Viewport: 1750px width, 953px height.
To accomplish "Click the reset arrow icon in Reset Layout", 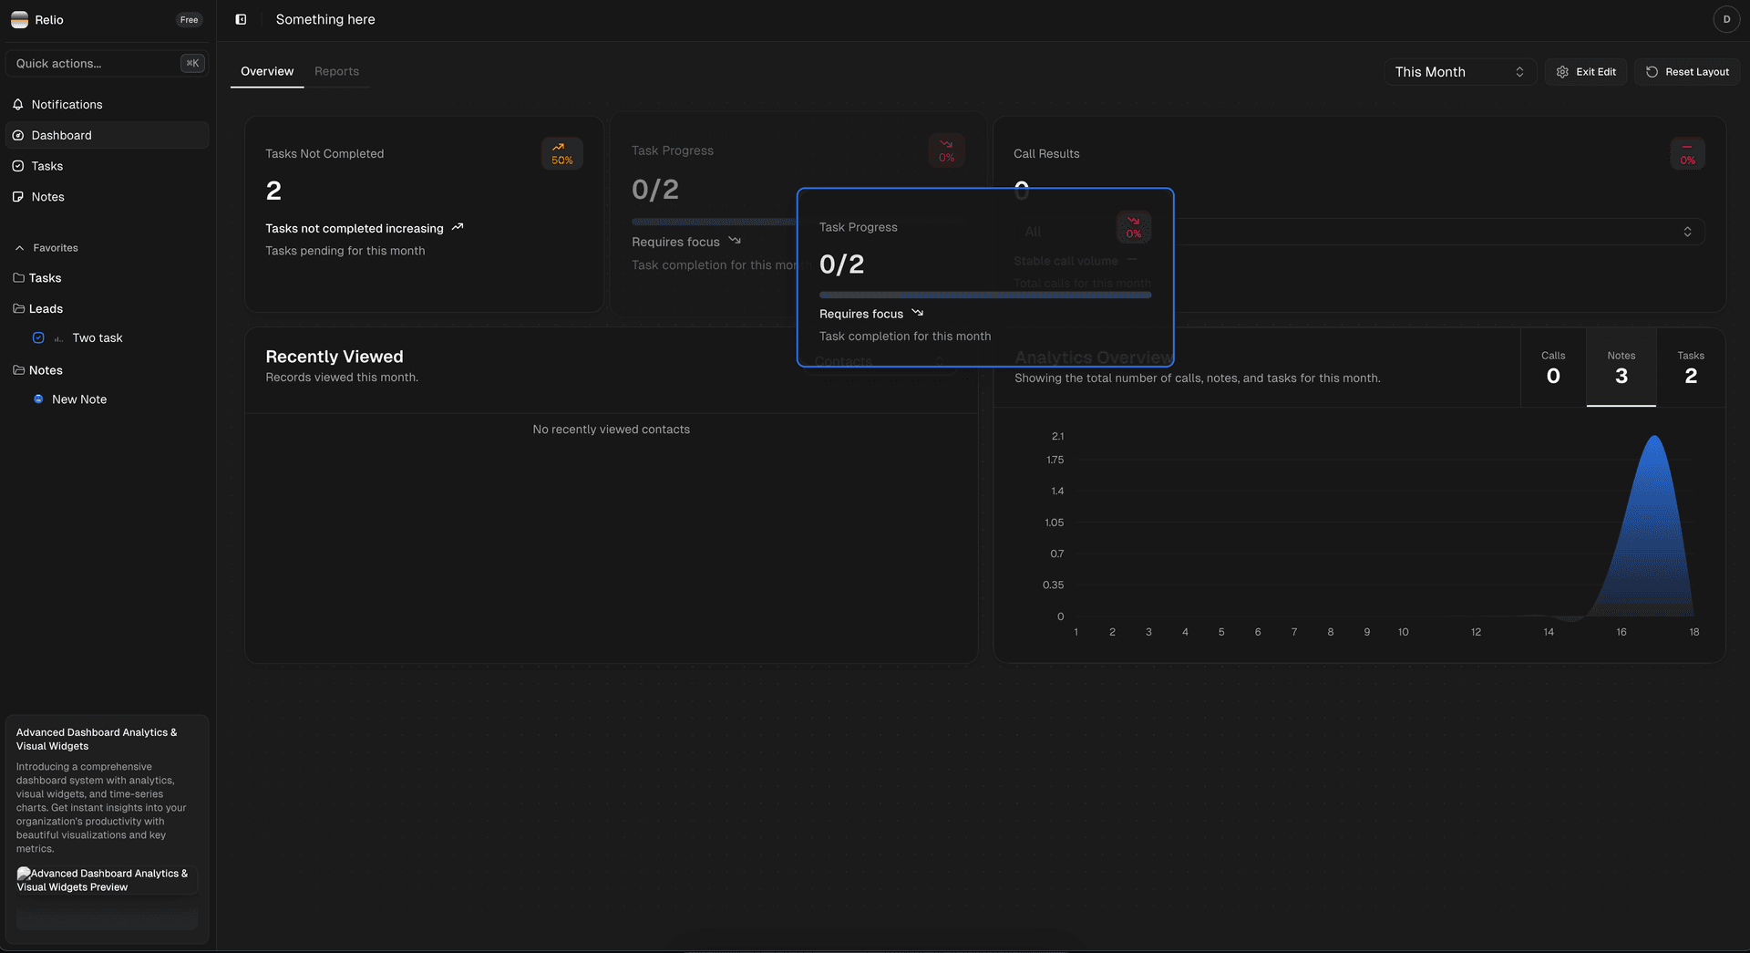I will [1652, 72].
